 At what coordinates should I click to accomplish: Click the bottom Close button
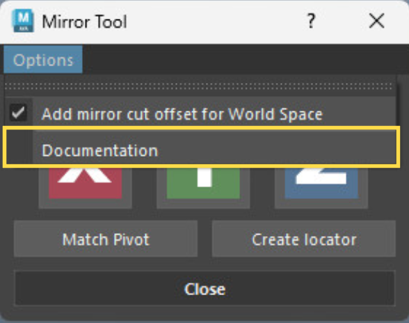point(205,288)
